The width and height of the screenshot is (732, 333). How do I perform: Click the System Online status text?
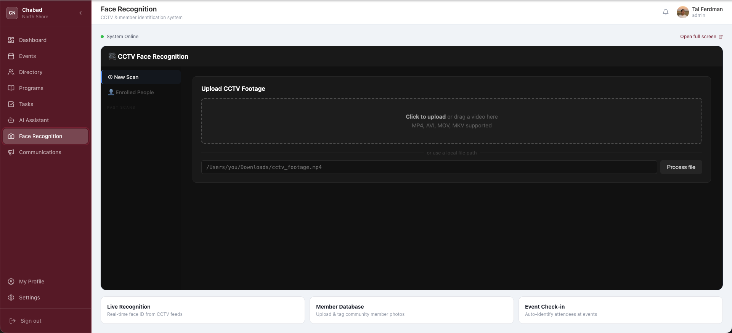point(122,37)
